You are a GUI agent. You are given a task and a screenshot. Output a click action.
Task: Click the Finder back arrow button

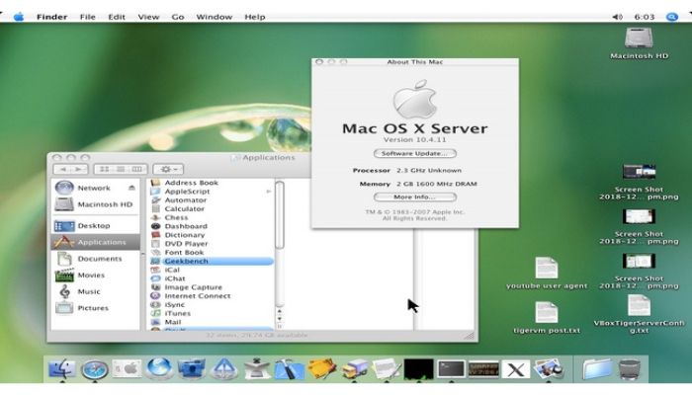coord(63,169)
